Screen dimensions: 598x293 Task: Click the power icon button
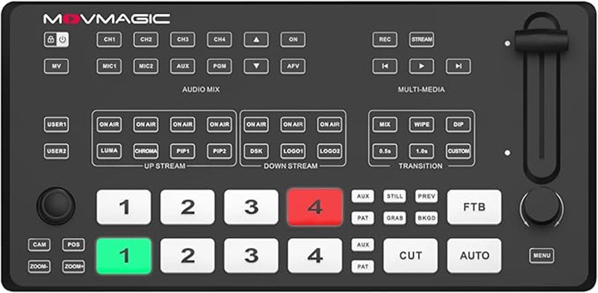click(63, 40)
